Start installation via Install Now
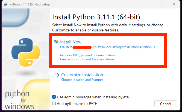This screenshot has height=112, width=182. pos(71,42)
